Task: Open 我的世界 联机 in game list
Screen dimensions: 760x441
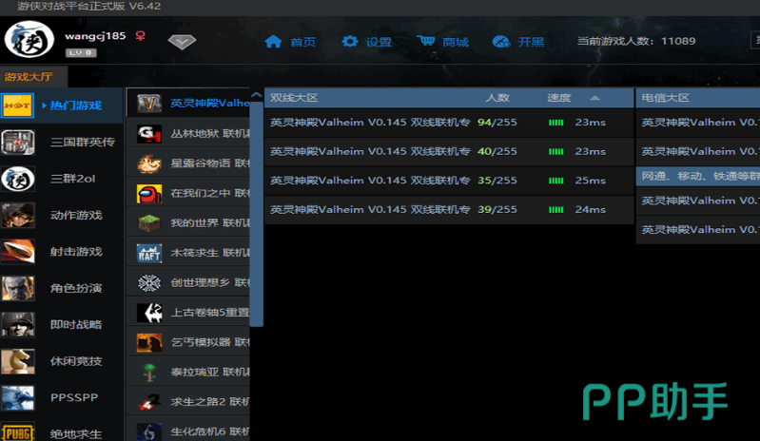Action: (188, 222)
